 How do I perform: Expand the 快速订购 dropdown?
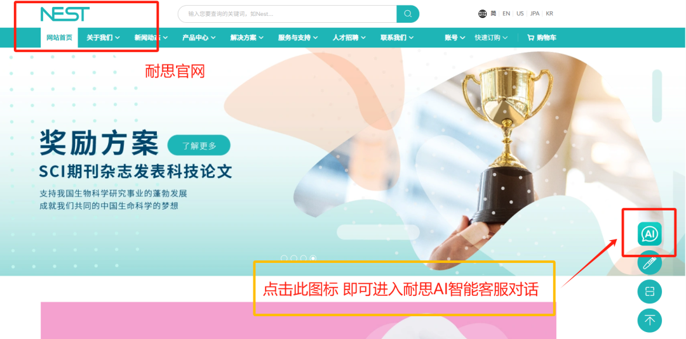coord(491,37)
